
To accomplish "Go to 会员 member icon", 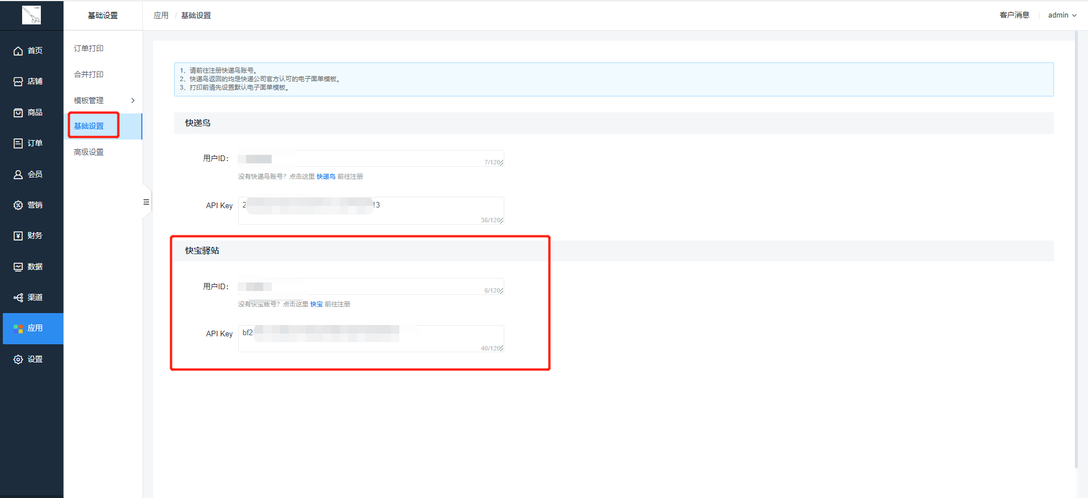I will point(18,175).
